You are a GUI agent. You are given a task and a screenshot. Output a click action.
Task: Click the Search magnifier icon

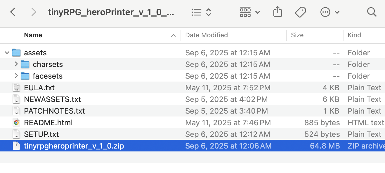coord(372,12)
